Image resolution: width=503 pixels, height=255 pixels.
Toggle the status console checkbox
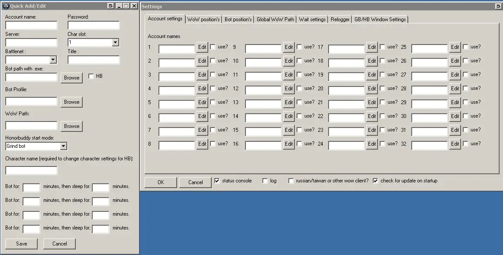click(x=217, y=181)
